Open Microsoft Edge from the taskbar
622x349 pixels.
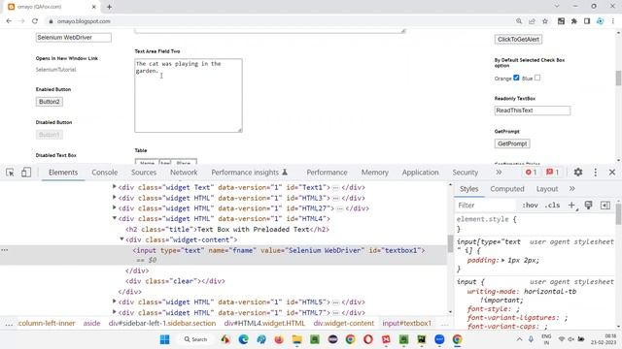(244, 339)
